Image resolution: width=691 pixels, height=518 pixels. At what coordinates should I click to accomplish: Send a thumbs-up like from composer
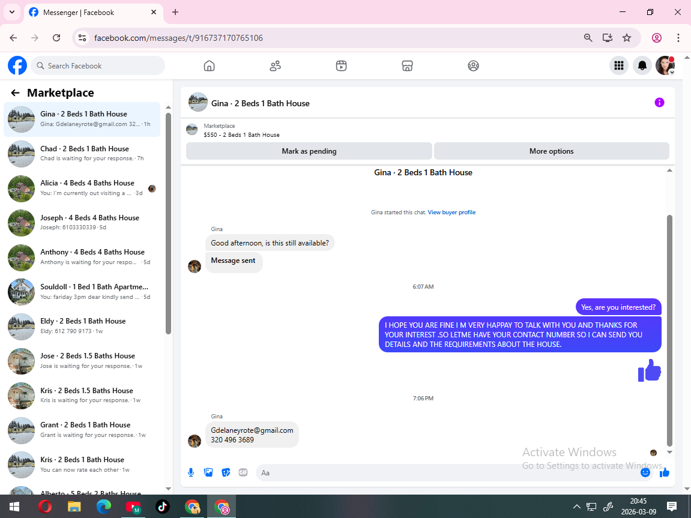(665, 472)
